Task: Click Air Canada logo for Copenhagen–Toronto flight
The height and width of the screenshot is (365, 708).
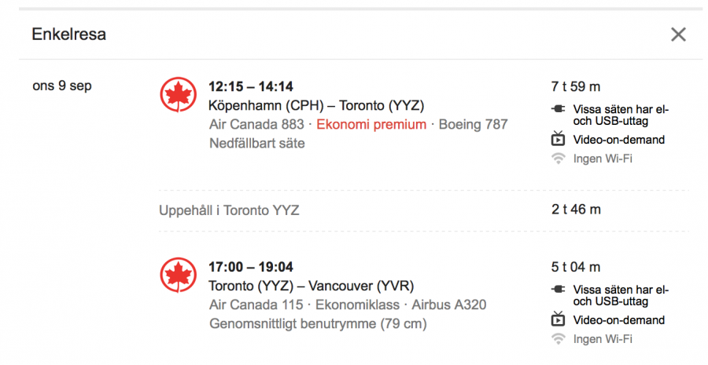Action: point(178,95)
